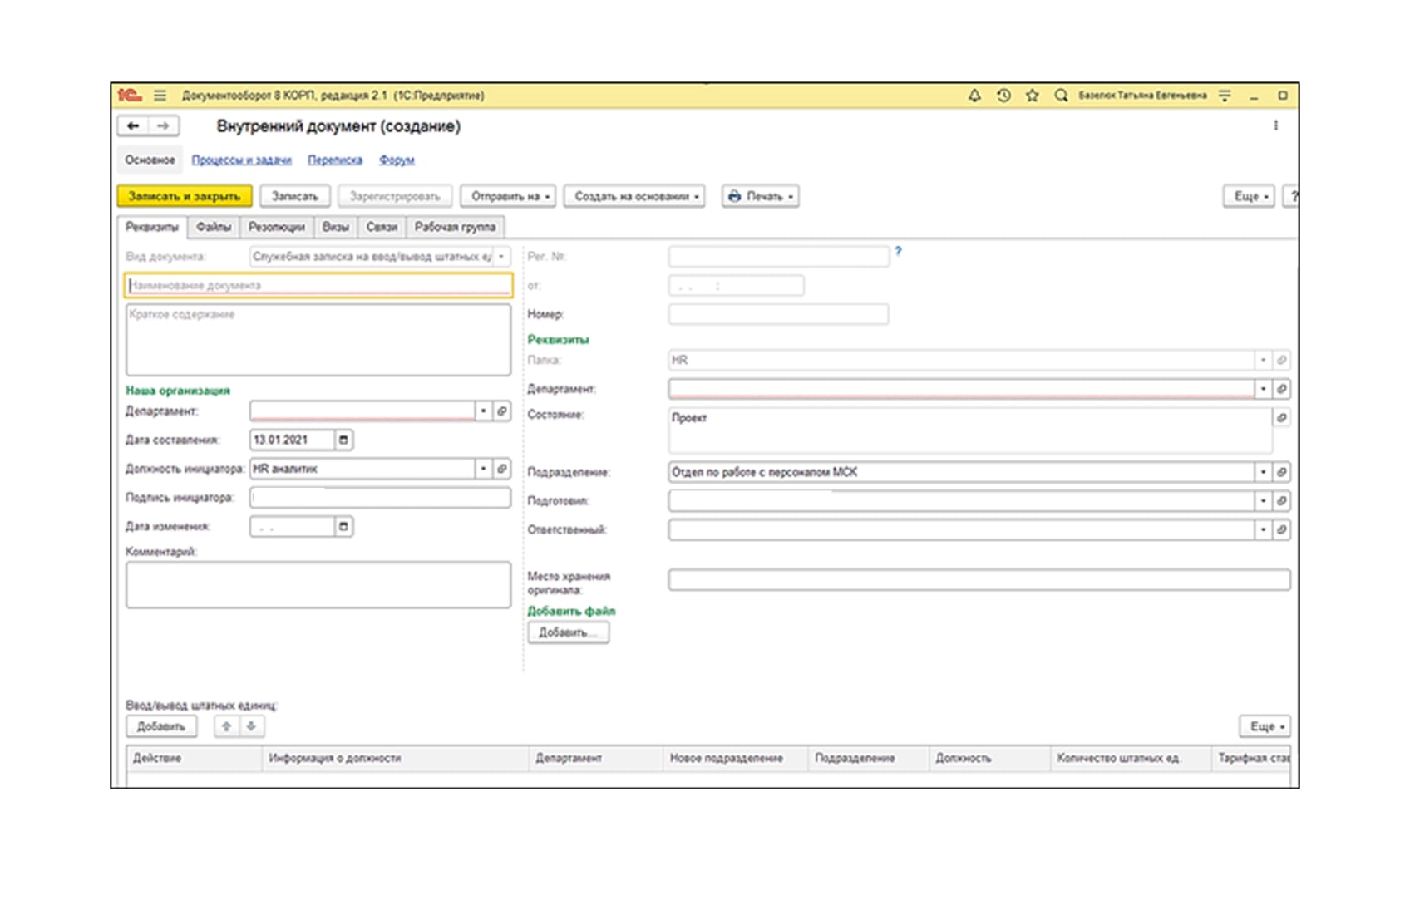Open the Форум link
The width and height of the screenshot is (1410, 905).
click(x=397, y=160)
